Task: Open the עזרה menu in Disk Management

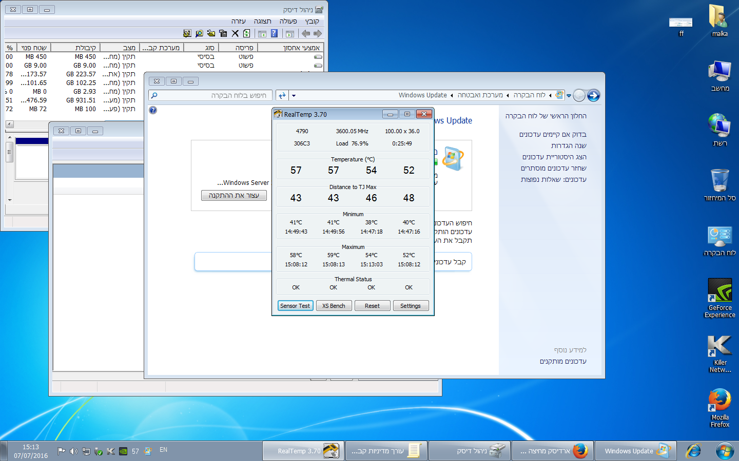Action: point(239,21)
